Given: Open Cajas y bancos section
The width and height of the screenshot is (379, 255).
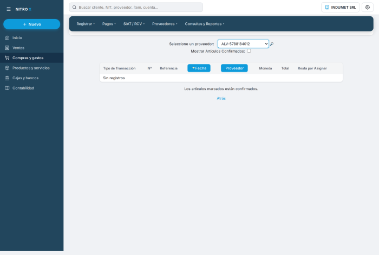Looking at the screenshot, I should click(31, 78).
